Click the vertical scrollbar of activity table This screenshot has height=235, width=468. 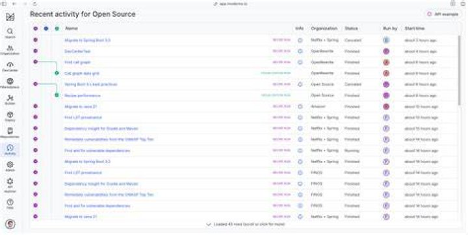tap(460, 70)
